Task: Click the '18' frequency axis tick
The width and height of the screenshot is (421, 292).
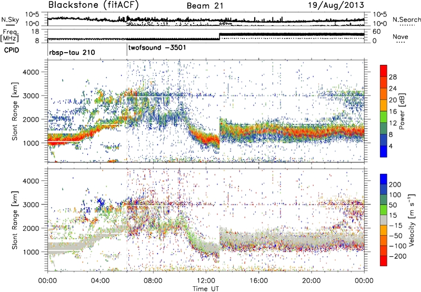Action: pyautogui.click(x=35, y=32)
